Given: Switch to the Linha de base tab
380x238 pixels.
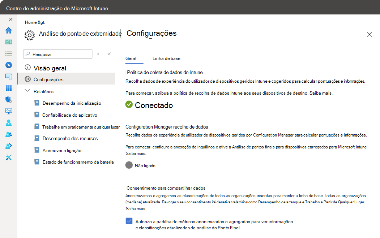Looking at the screenshot, I should click(x=166, y=59).
